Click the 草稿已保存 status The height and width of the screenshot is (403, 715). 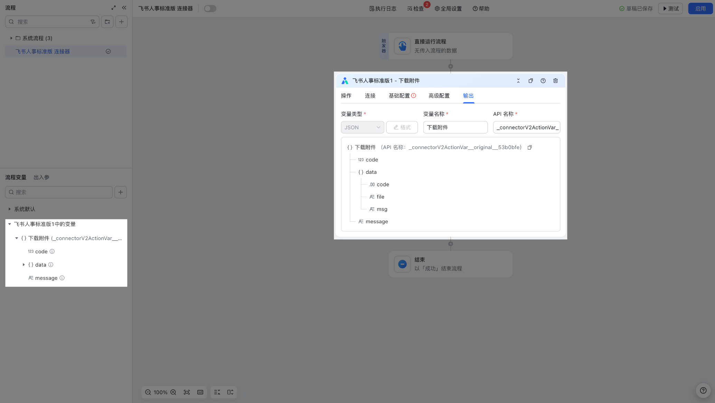pos(636,9)
